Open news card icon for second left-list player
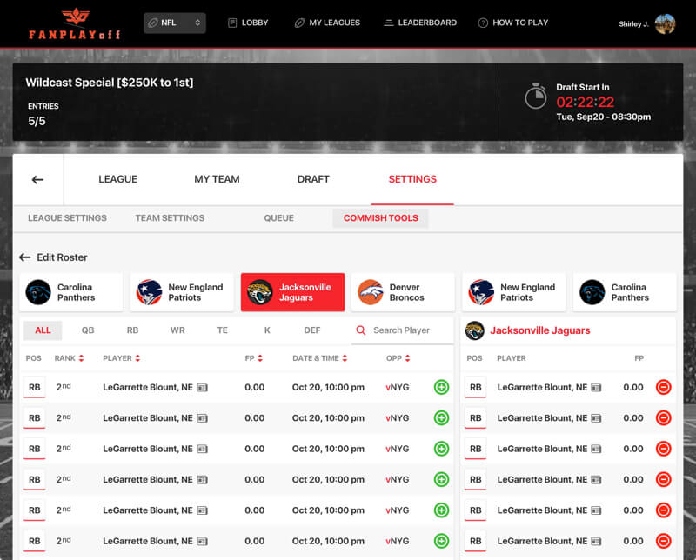Image resolution: width=696 pixels, height=560 pixels. pyautogui.click(x=203, y=418)
